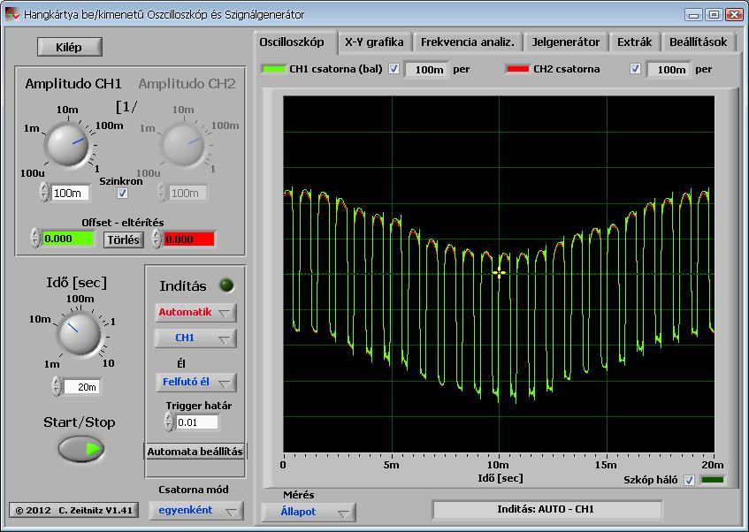Viewport: 749px width, 532px height.
Task: Click the CH1 100m per-division field
Action: pos(427,69)
